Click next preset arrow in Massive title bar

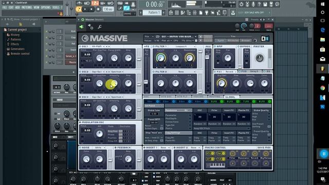[x=264, y=20]
